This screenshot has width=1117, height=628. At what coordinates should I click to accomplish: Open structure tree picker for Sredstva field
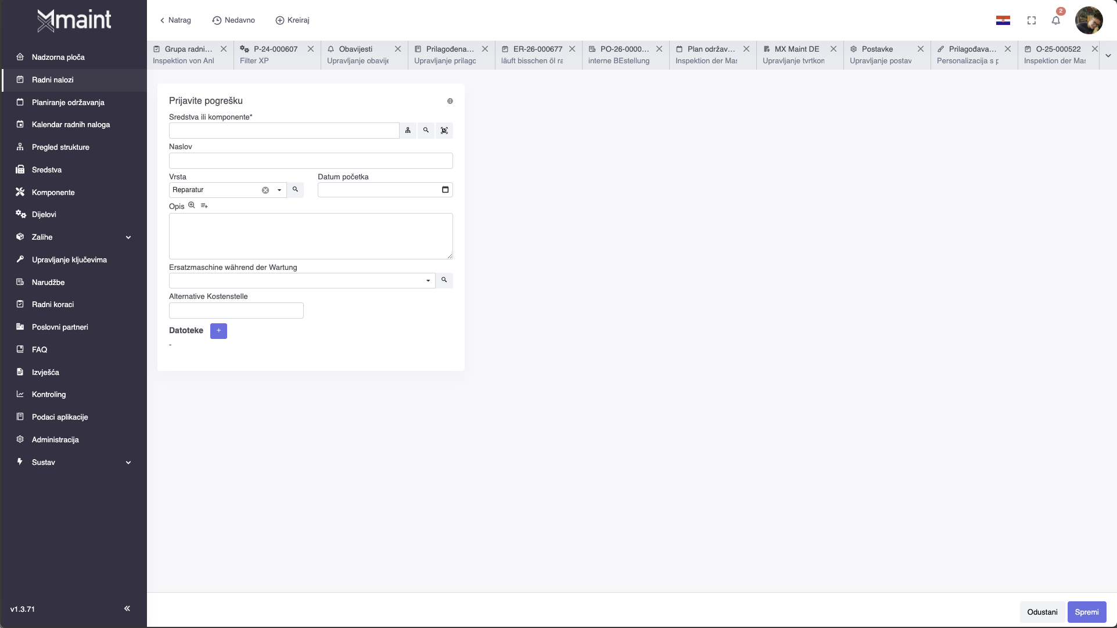[408, 131]
